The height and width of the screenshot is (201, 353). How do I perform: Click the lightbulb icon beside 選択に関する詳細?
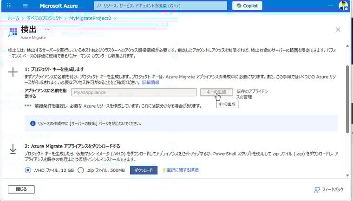point(164,170)
